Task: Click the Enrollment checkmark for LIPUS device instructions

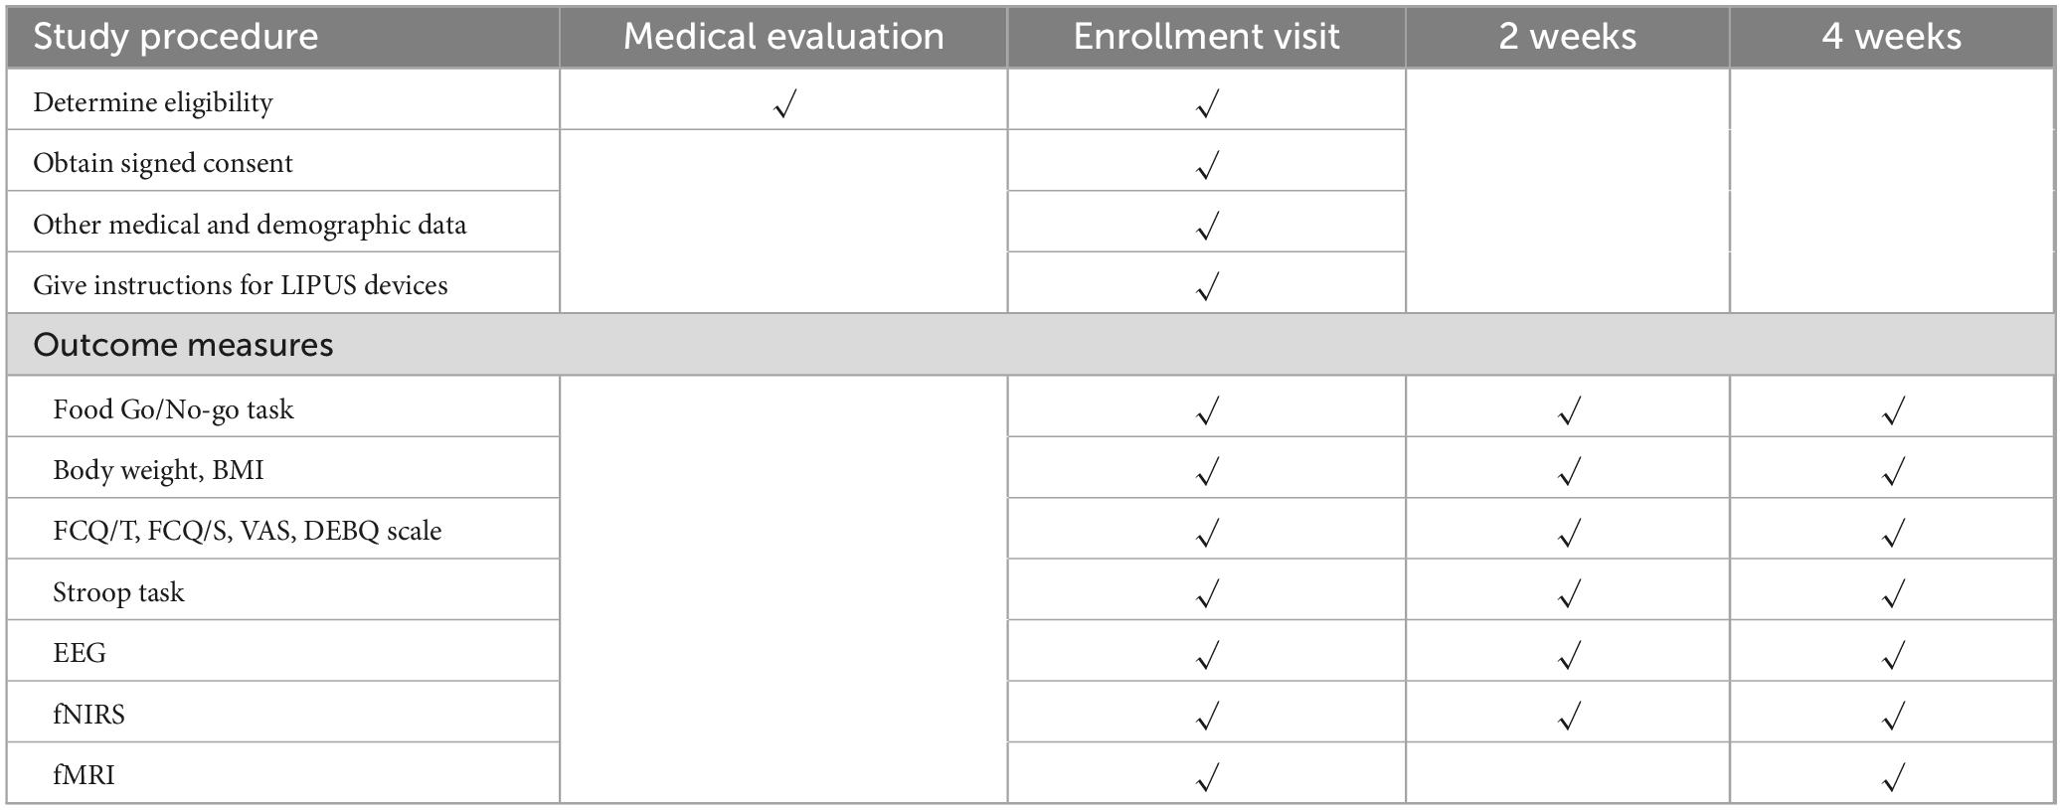Action: click(1207, 287)
